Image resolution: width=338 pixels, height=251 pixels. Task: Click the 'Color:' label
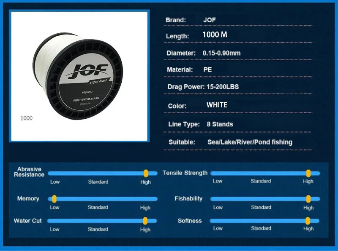[177, 106]
